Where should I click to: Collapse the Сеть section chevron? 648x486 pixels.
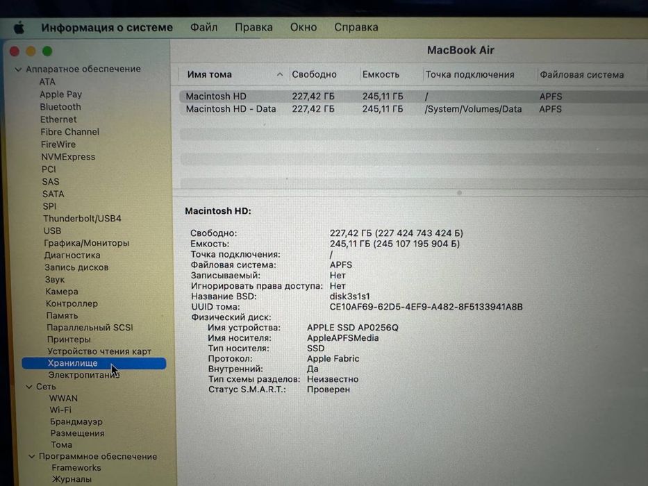point(29,387)
